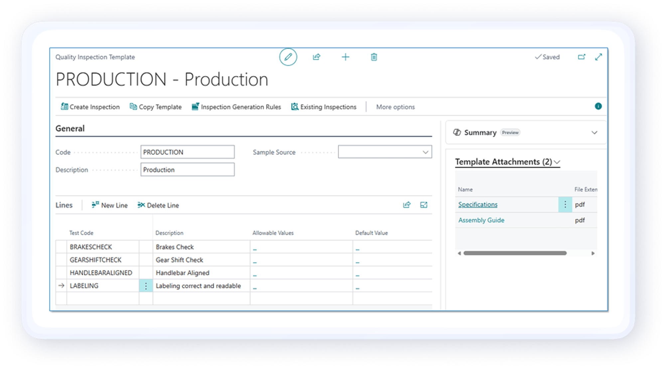
Task: Select the GEARSHIFTCHECK test code cell
Action: coord(103,260)
